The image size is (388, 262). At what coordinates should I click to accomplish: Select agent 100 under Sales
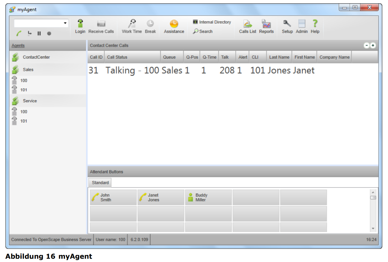(x=48, y=80)
